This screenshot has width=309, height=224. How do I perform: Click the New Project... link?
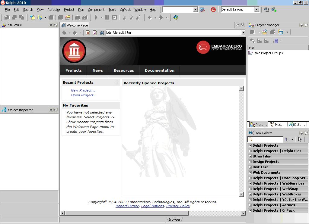pyautogui.click(x=83, y=90)
